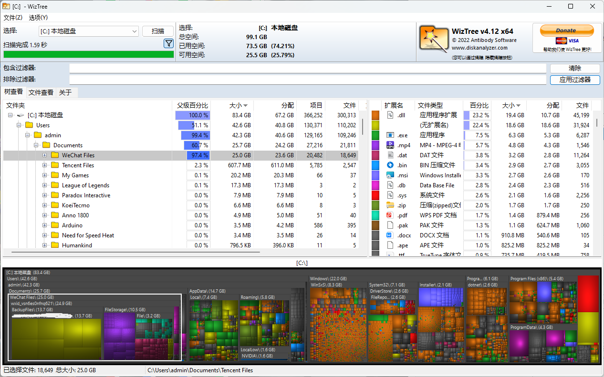The image size is (604, 377).
Task: Switch to the 关于 tab
Action: pos(65,92)
